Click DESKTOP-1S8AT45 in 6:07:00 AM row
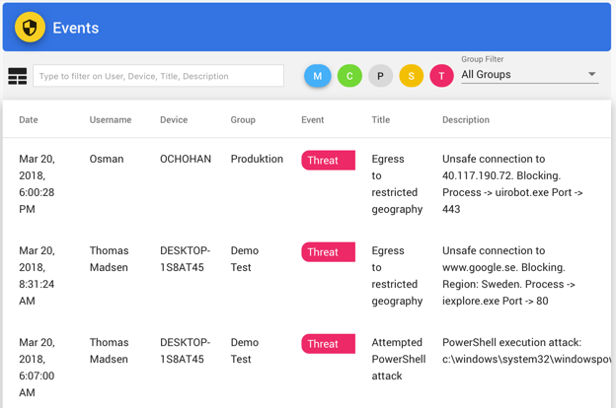Image resolution: width=616 pixels, height=408 pixels. click(x=185, y=351)
